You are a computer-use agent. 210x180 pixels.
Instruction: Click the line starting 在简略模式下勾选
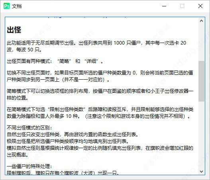click(100, 110)
